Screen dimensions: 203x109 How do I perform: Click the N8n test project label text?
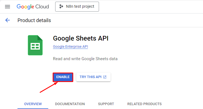click(x=80, y=6)
